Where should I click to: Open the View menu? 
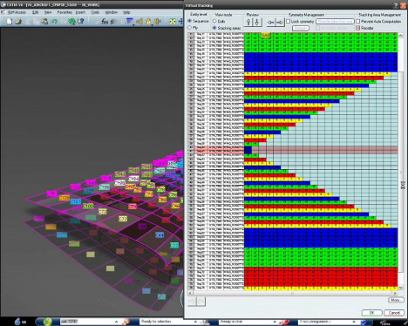tap(48, 12)
